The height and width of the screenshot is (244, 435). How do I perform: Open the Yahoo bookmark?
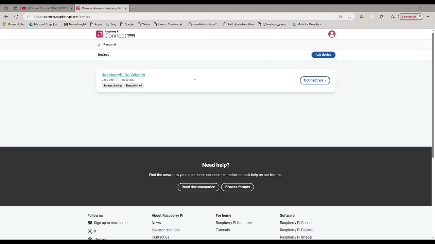coord(143,24)
